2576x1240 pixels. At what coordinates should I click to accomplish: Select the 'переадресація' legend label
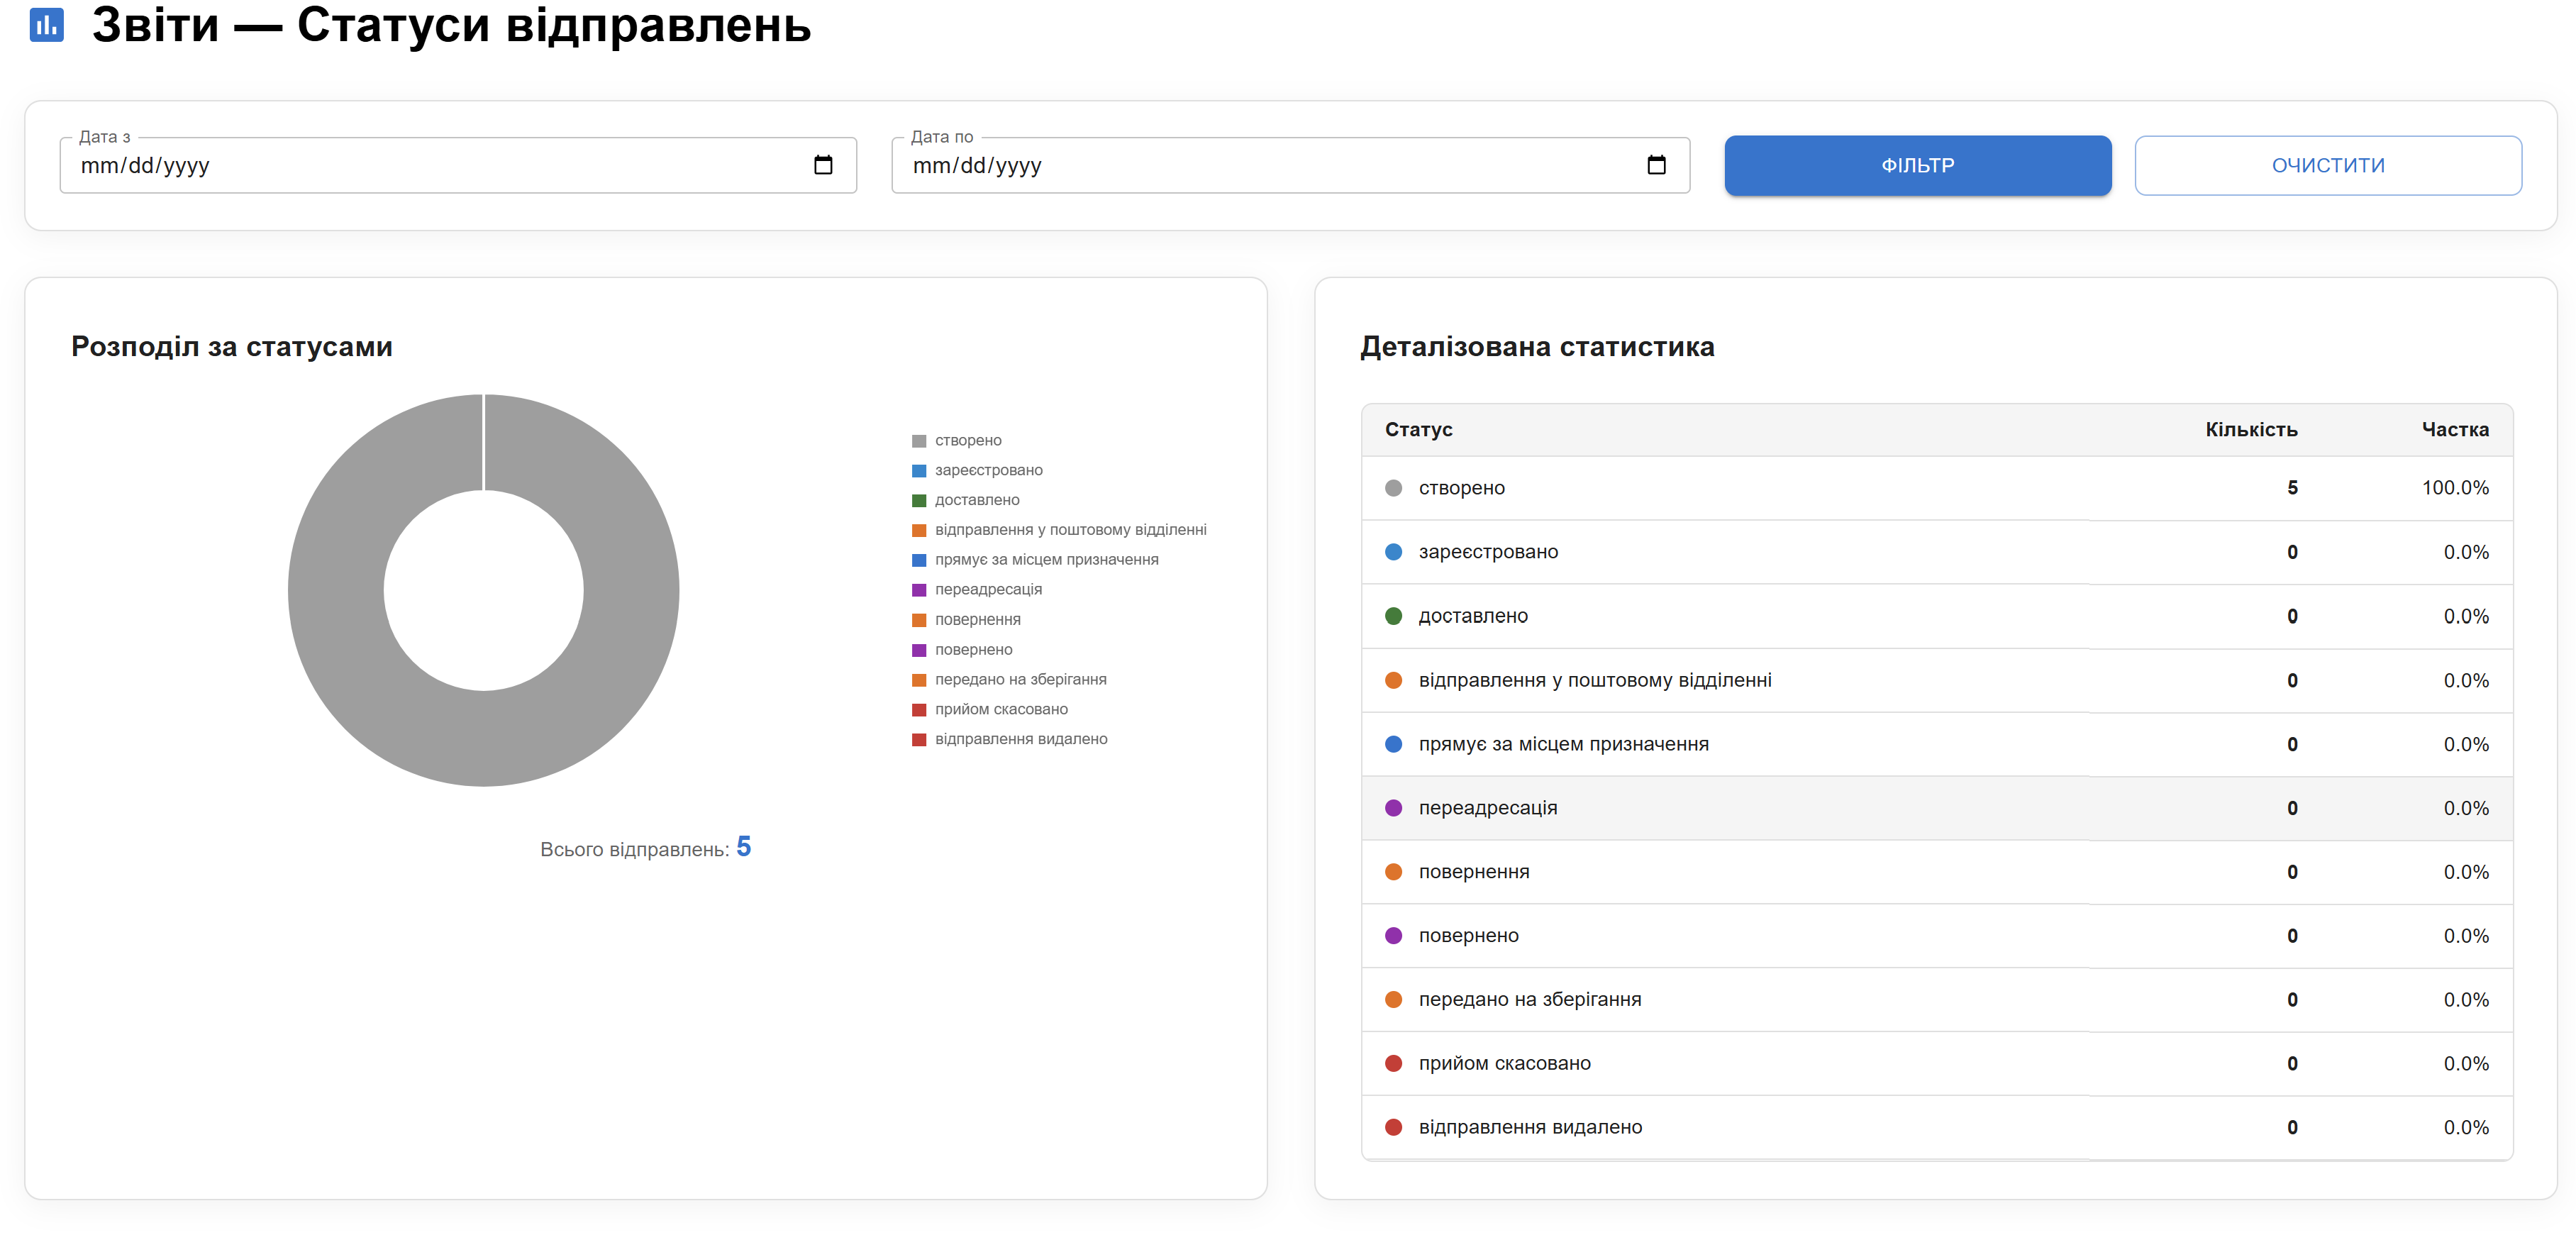point(988,589)
